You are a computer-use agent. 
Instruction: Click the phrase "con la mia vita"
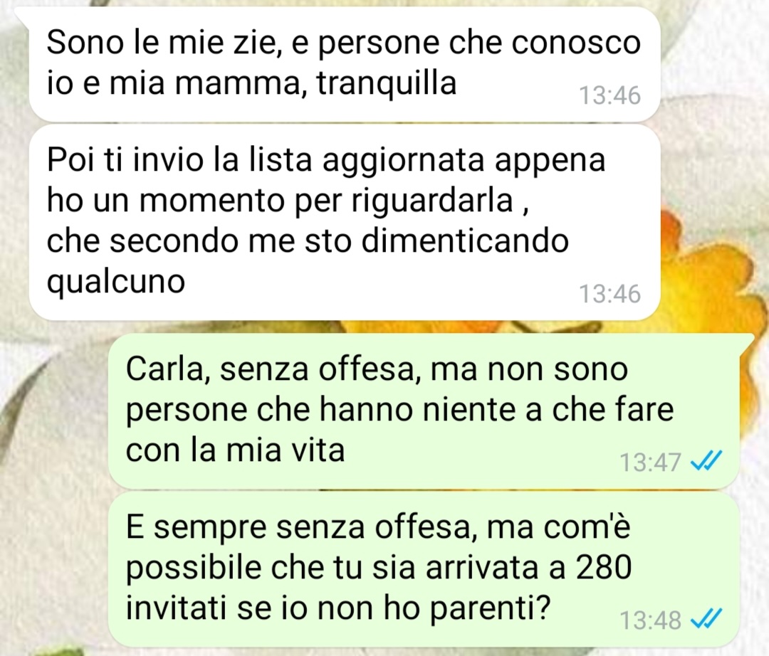236,450
